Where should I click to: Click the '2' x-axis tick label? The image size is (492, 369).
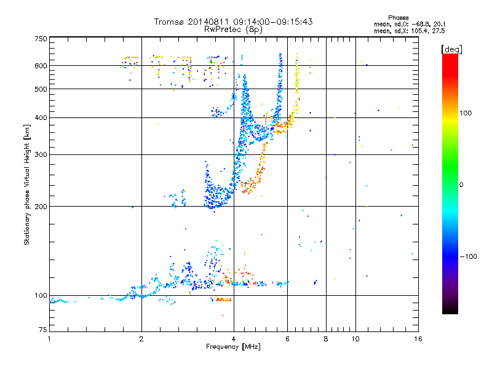tap(141, 339)
